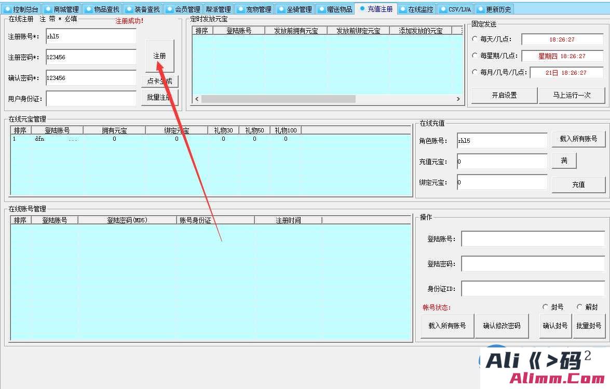Open the 更新历史 tab
This screenshot has width=610, height=389.
click(x=494, y=9)
